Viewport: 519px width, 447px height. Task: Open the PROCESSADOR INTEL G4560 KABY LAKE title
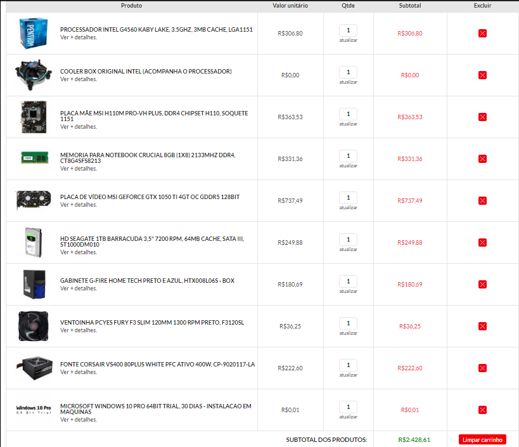coord(157,29)
